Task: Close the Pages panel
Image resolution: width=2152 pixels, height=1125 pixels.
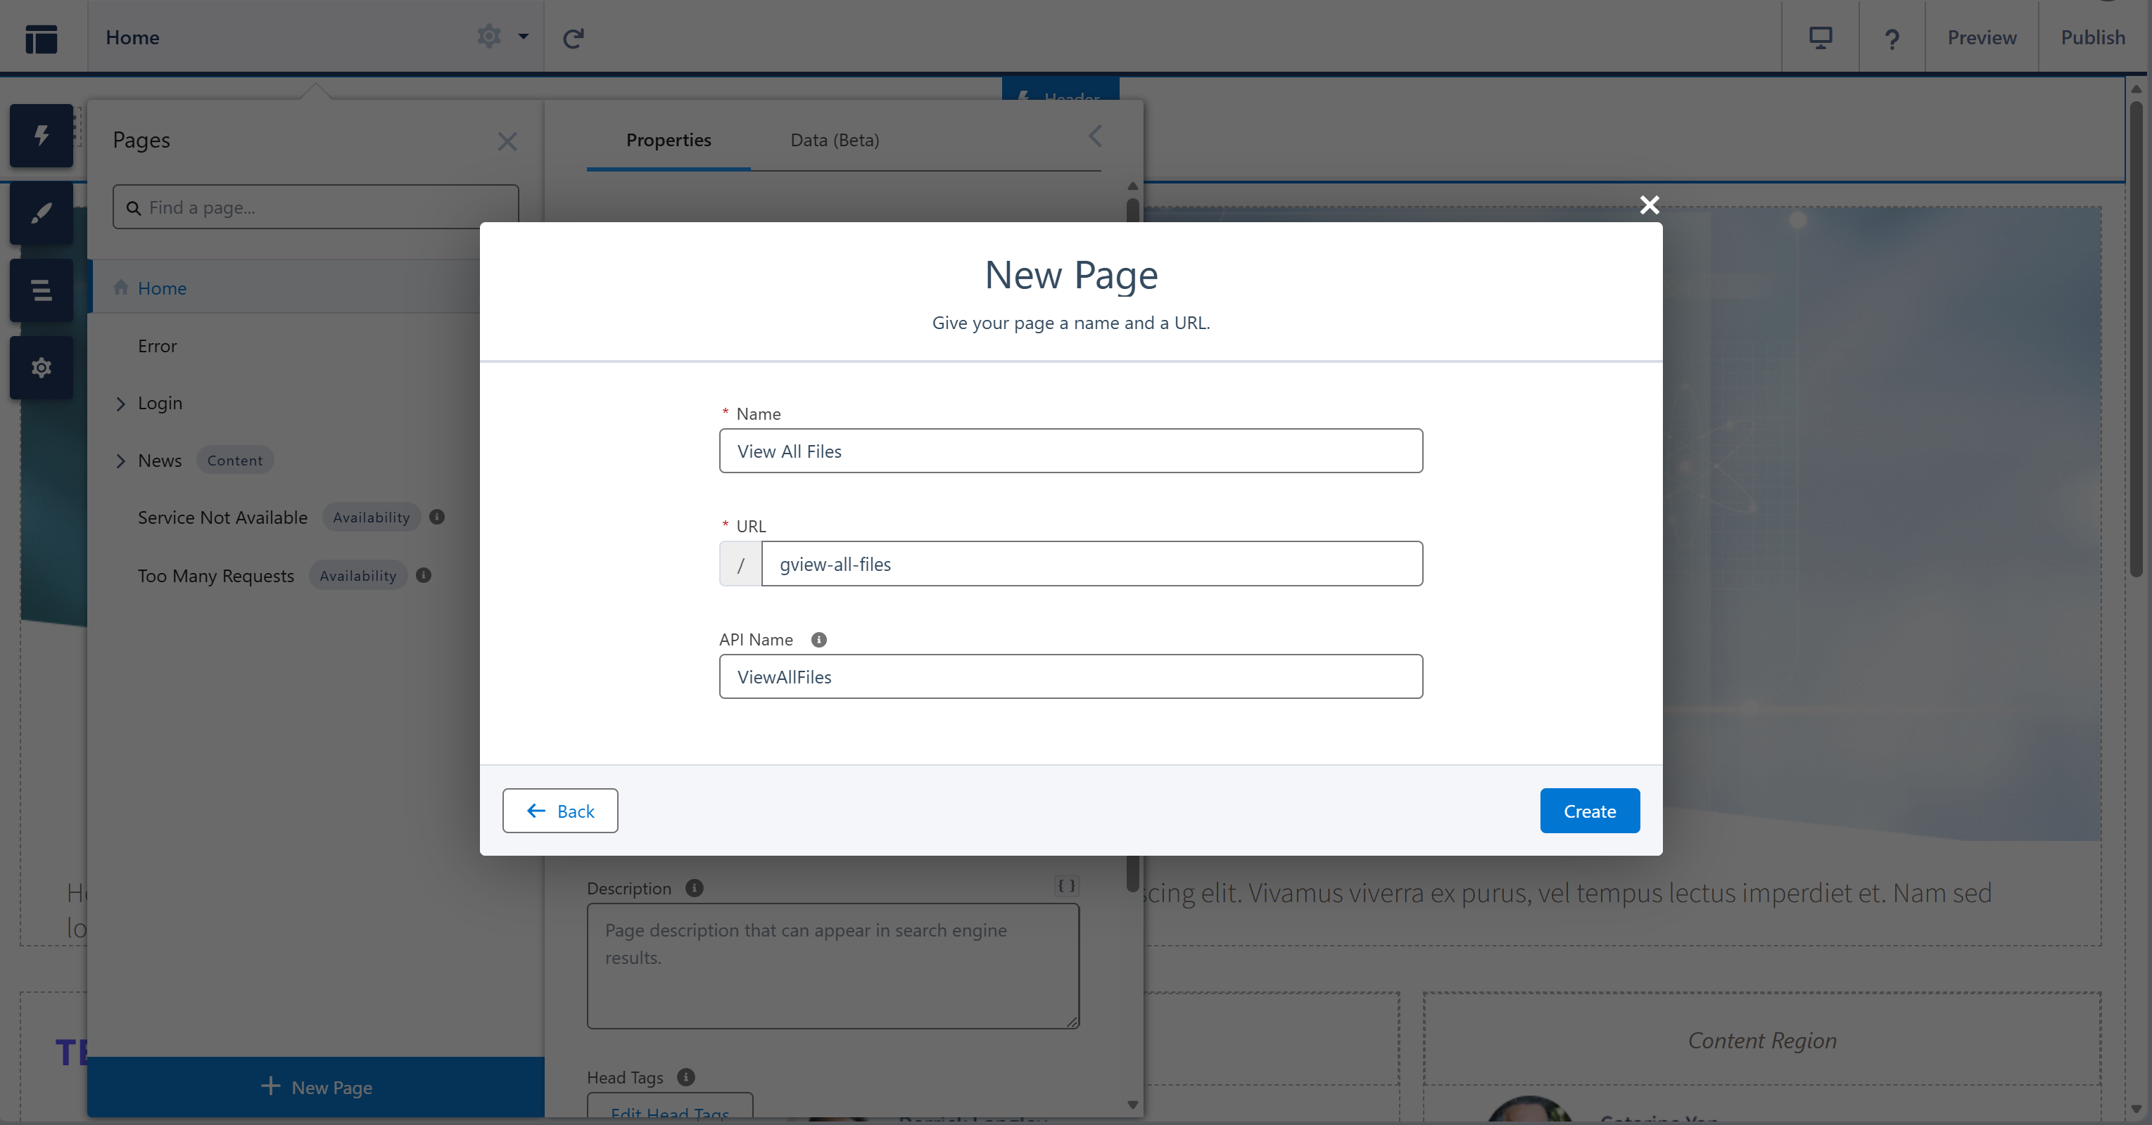Action: (x=507, y=141)
